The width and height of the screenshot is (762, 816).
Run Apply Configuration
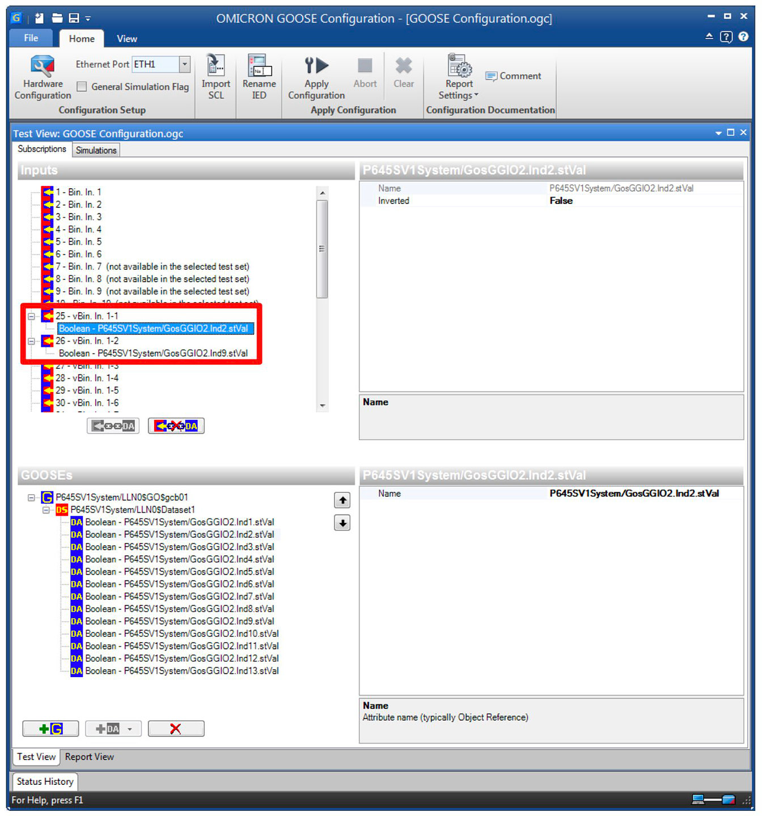[316, 78]
